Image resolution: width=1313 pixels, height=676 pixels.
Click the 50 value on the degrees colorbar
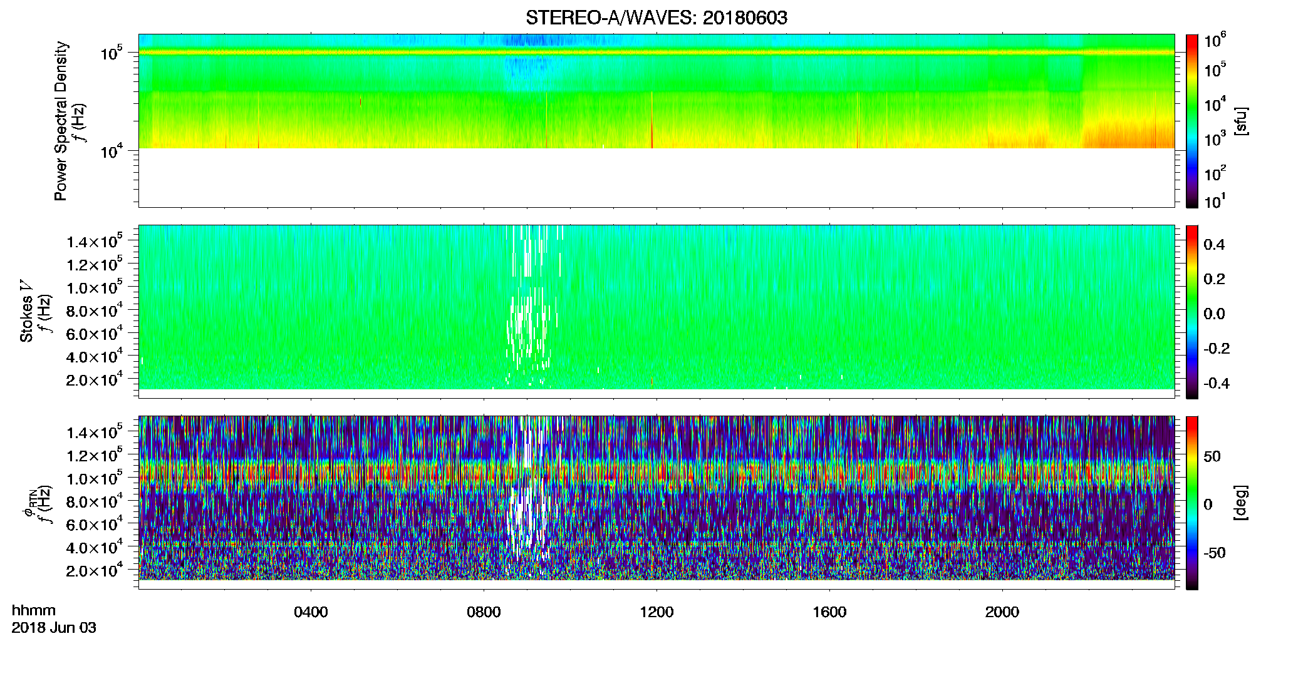point(1212,456)
